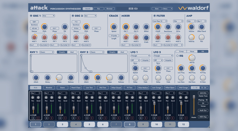Open the OSC 1 Sine waveform dropdown
The width and height of the screenshot is (238, 131).
(x=49, y=15)
